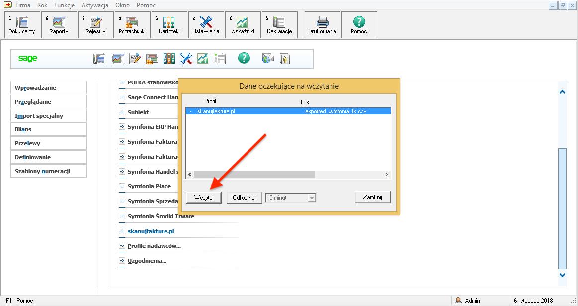
Task: Open Ustawienia tools icon
Action: point(206,25)
